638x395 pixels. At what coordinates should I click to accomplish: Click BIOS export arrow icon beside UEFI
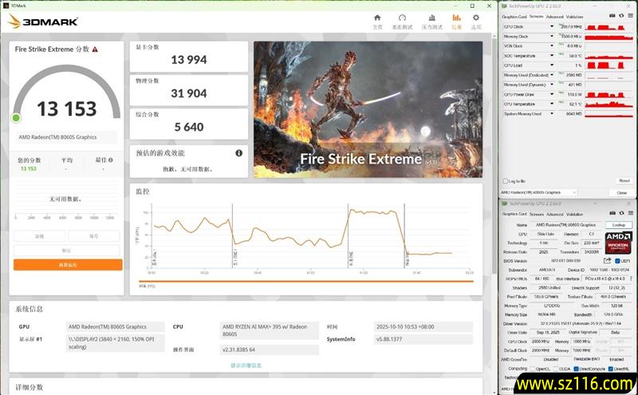pyautogui.click(x=608, y=261)
